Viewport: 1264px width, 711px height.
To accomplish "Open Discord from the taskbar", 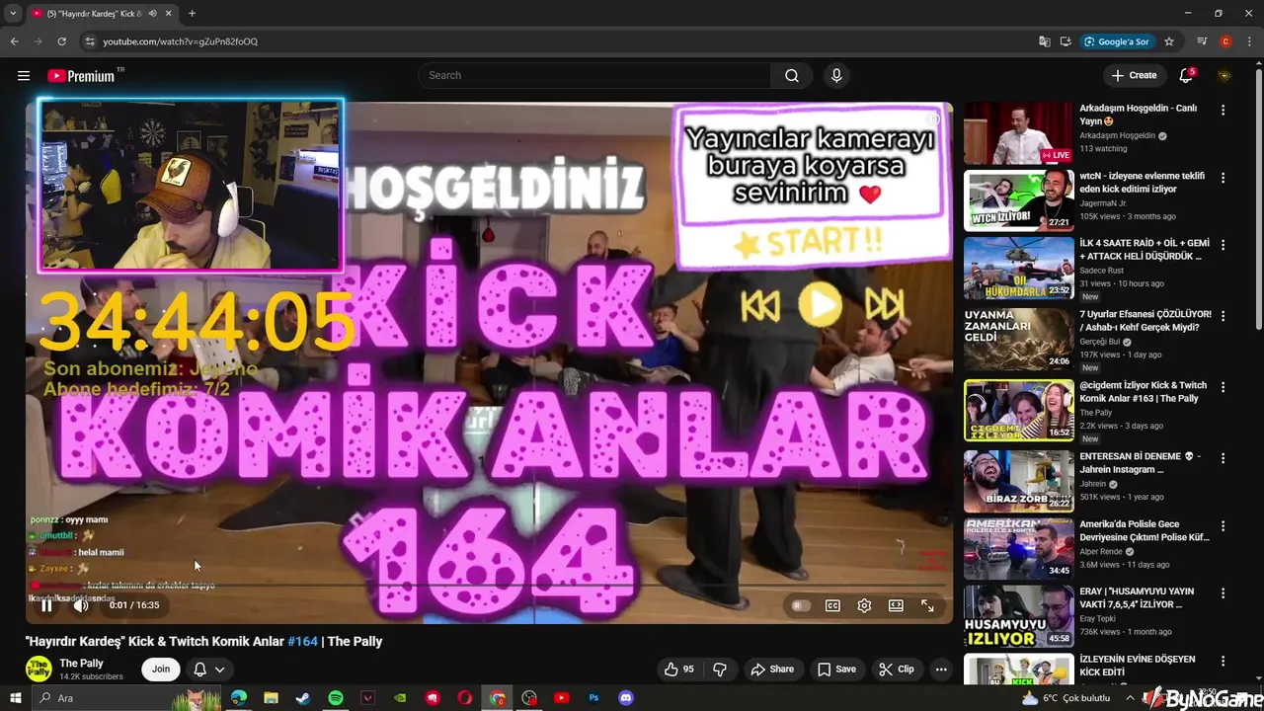I will point(625,698).
